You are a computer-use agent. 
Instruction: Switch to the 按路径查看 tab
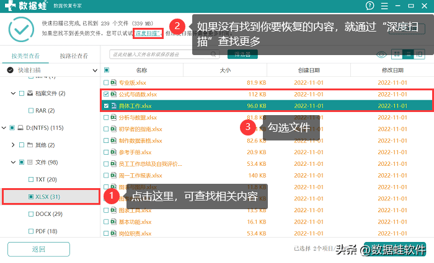click(74, 56)
